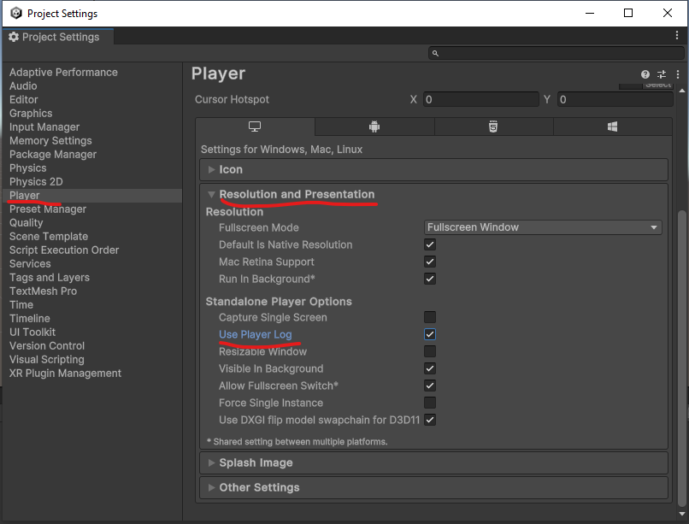Click the Player preset selector icon
The height and width of the screenshot is (524, 689).
(661, 74)
